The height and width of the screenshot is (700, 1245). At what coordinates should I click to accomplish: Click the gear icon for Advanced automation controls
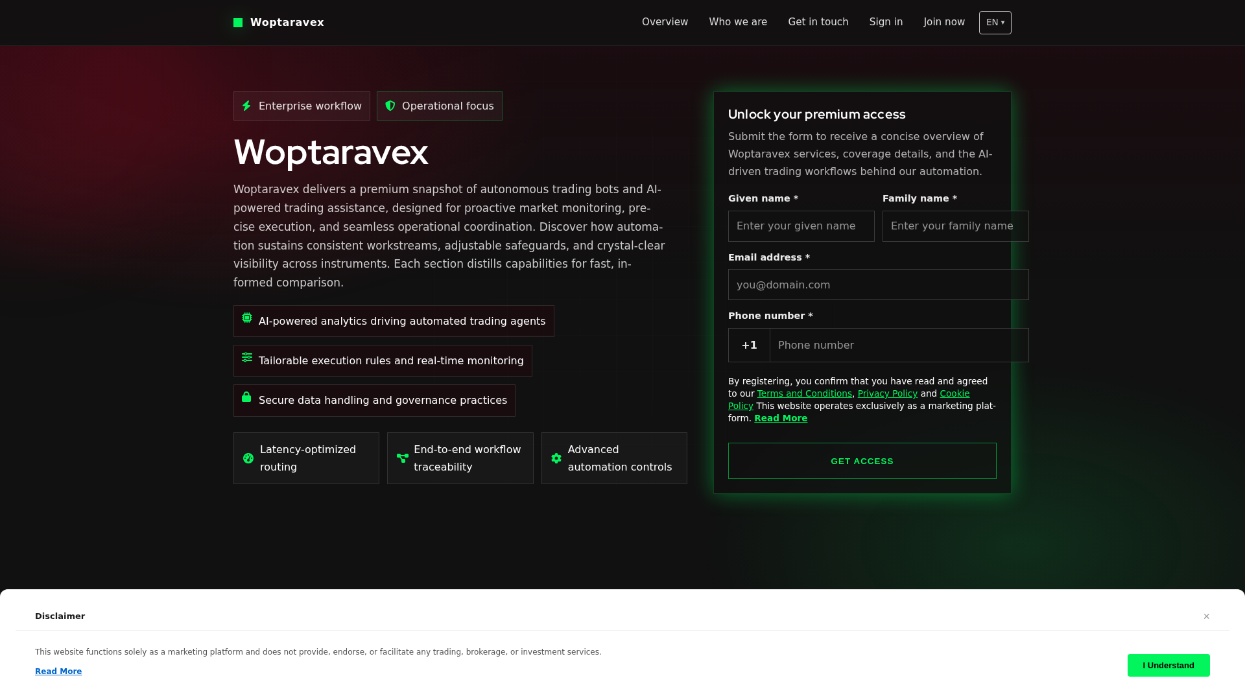pos(556,458)
